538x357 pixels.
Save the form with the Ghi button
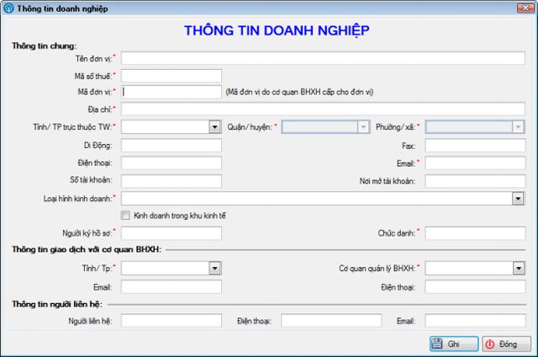pyautogui.click(x=454, y=344)
